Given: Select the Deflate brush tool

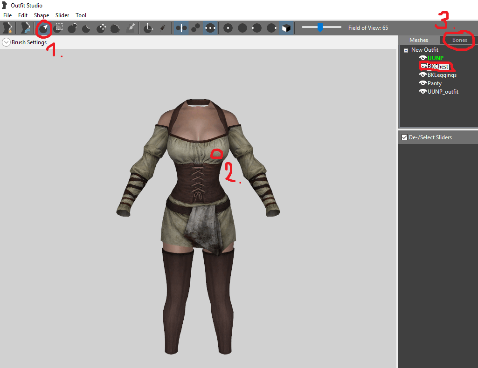Looking at the screenshot, I should pyautogui.click(x=87, y=28).
